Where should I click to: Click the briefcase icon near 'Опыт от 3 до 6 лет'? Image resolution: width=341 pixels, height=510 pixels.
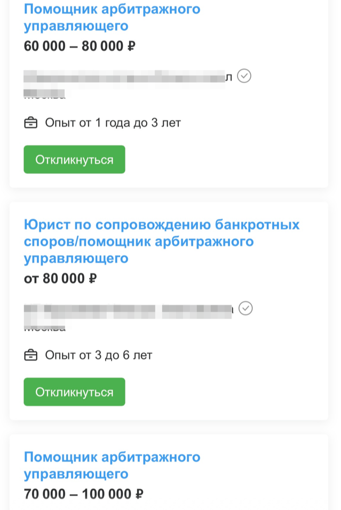pos(31,354)
